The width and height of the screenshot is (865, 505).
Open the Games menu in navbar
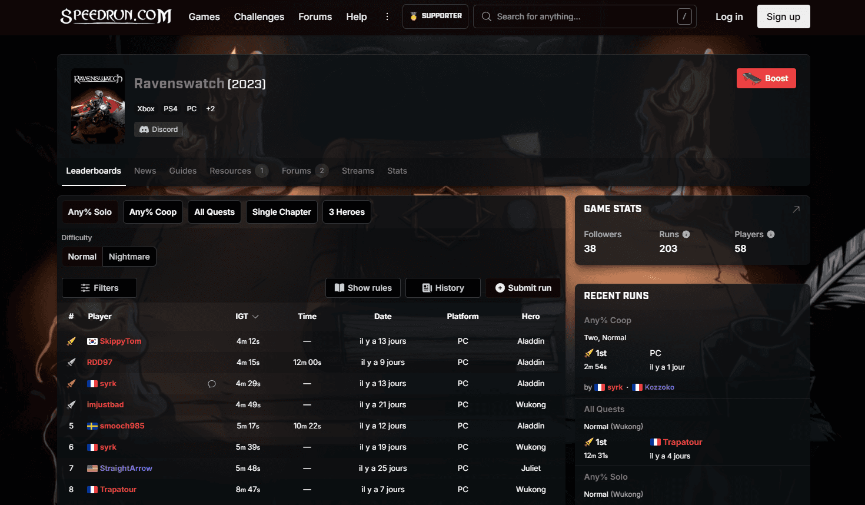click(204, 16)
